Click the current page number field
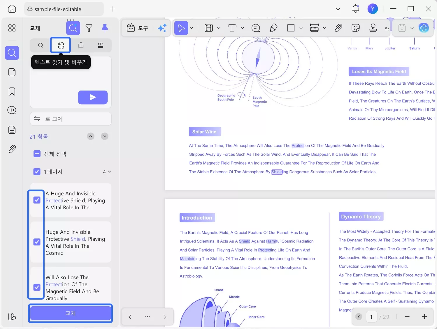Image resolution: width=437 pixels, height=329 pixels. (x=371, y=317)
